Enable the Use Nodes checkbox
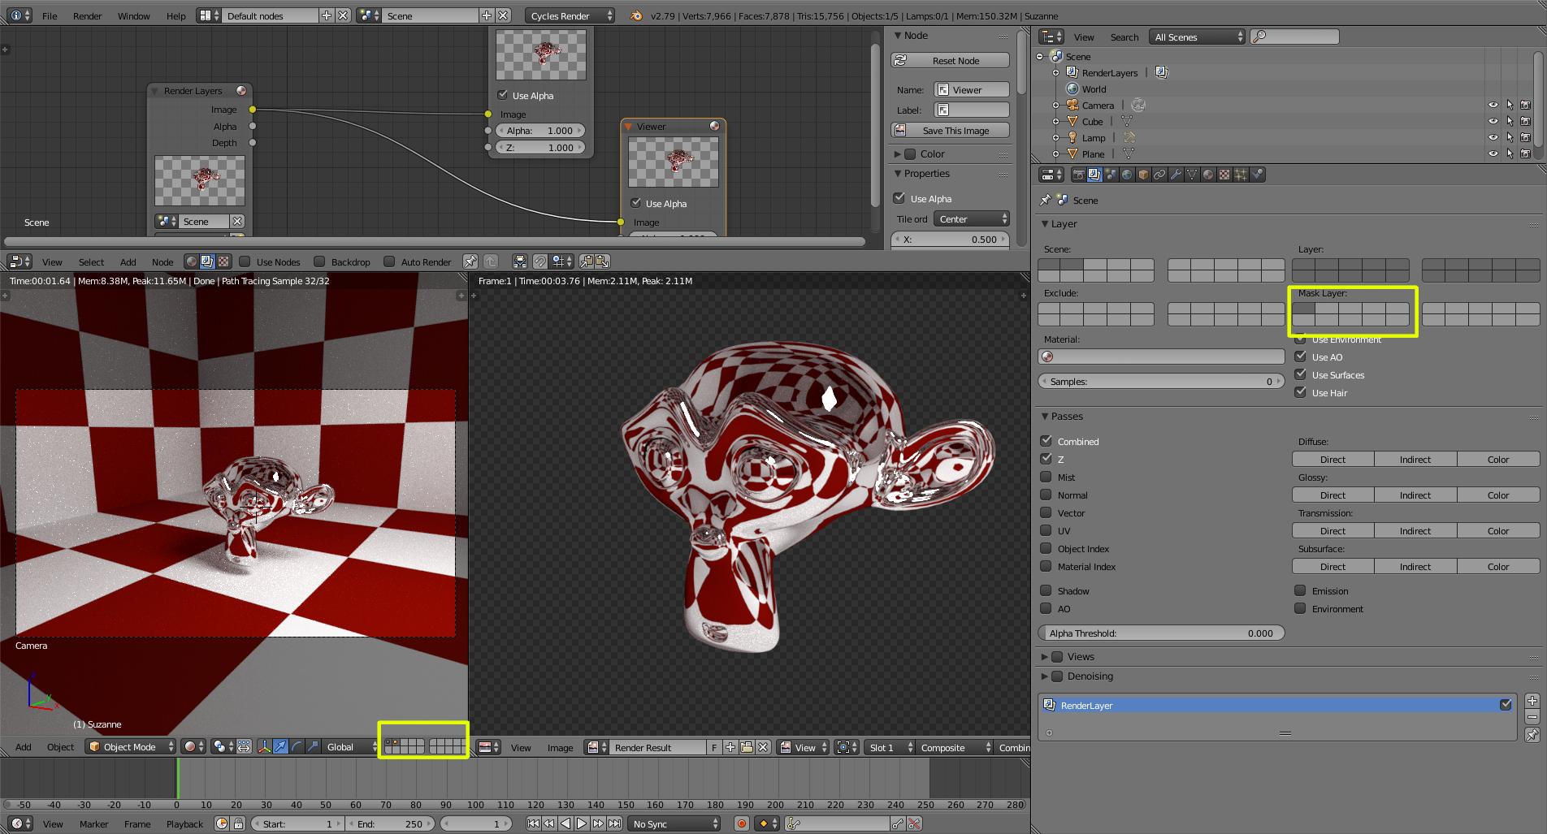 (245, 261)
